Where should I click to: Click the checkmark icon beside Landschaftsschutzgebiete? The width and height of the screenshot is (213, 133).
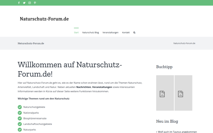(x=20, y=124)
